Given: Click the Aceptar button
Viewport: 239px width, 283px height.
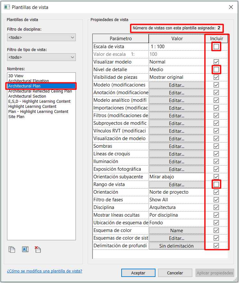Looking at the screenshot, I should click(x=138, y=273).
